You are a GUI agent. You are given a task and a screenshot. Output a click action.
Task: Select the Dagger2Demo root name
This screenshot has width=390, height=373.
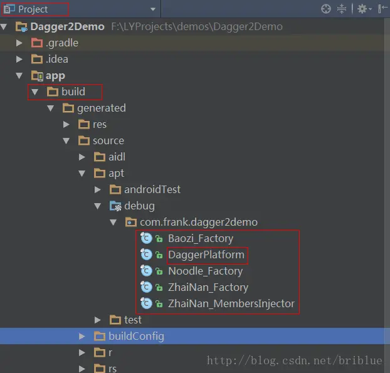pos(67,26)
